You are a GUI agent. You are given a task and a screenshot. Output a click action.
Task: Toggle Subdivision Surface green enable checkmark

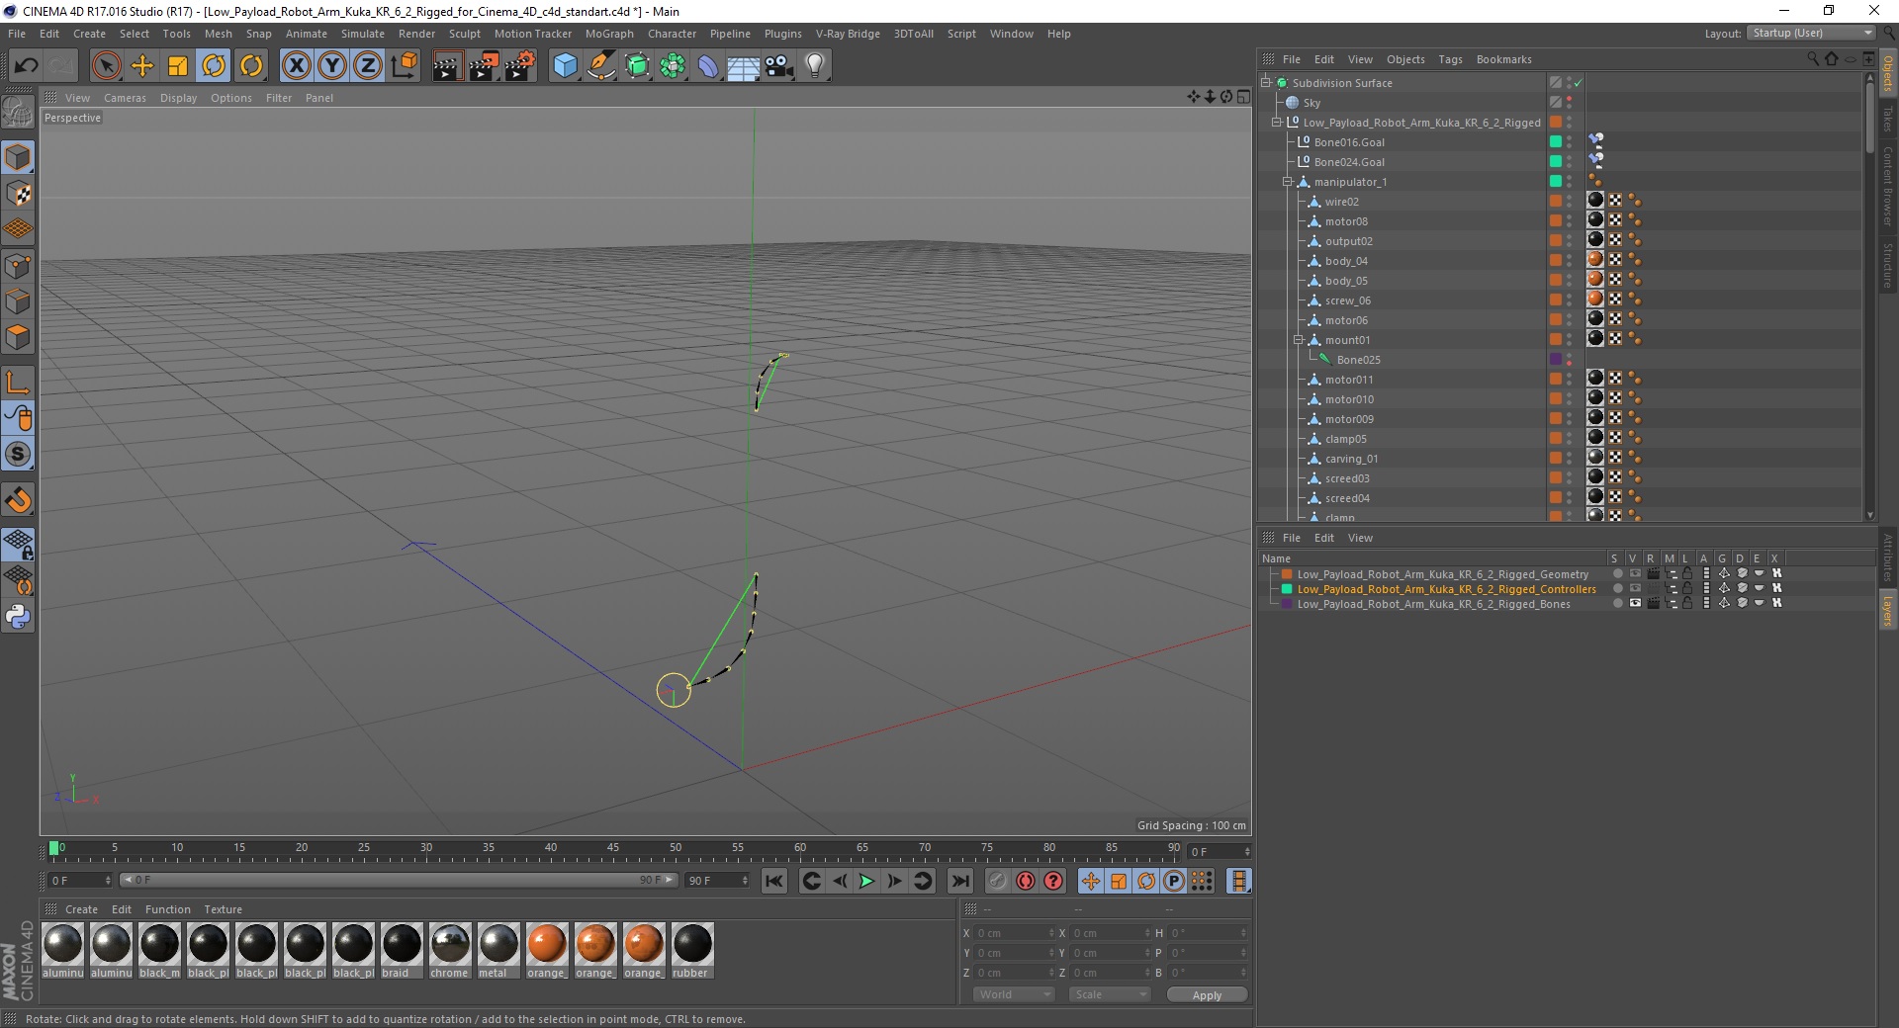1579,83
